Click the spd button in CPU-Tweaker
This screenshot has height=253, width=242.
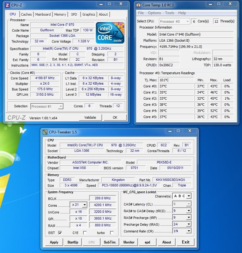pos(147,242)
